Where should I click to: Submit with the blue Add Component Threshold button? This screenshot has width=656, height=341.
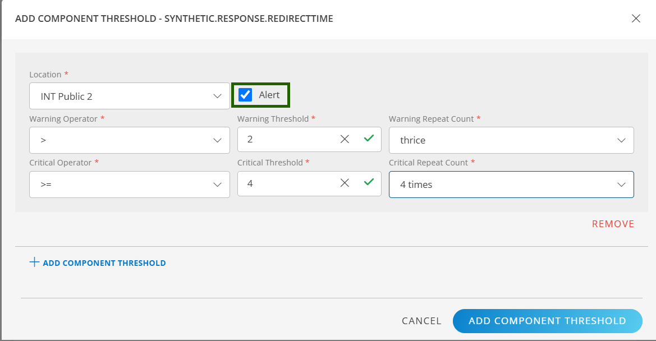click(x=547, y=321)
